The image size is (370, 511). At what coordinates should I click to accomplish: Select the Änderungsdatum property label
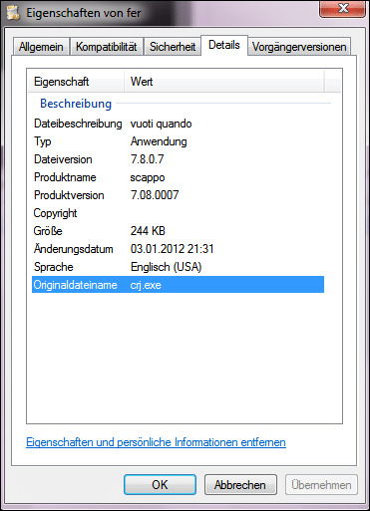click(74, 249)
